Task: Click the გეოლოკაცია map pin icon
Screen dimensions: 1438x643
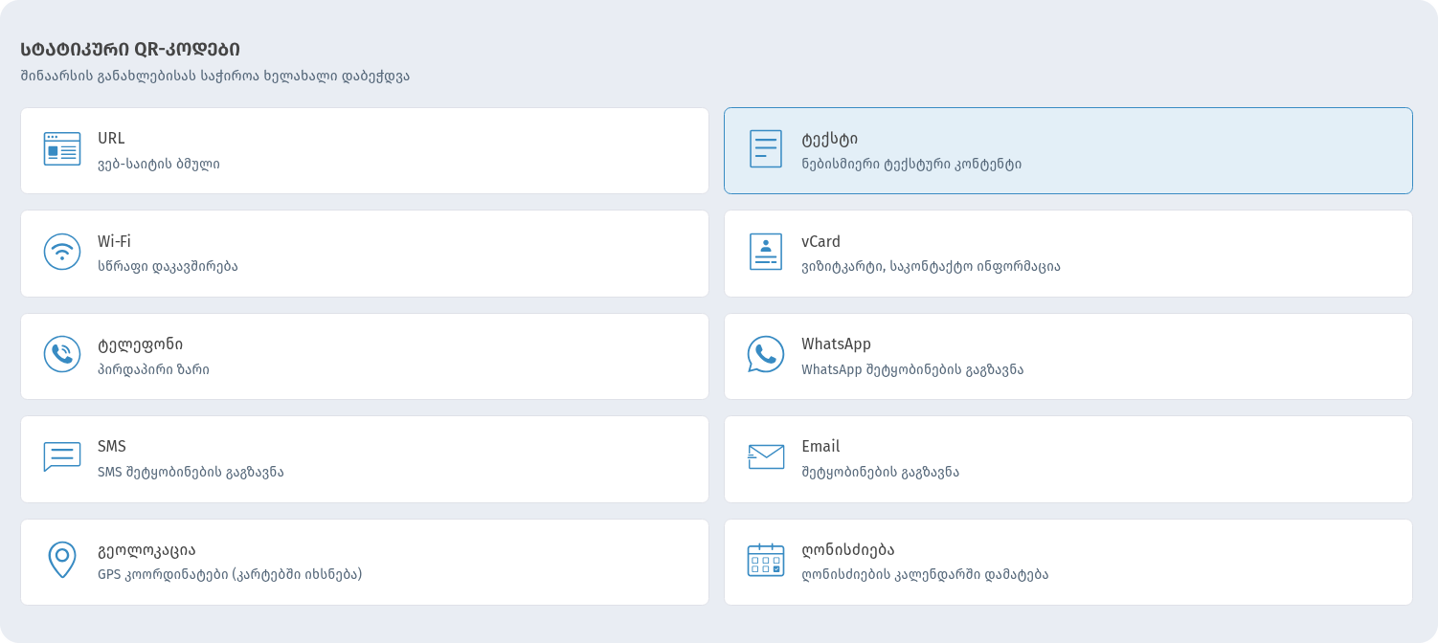Action: click(62, 560)
